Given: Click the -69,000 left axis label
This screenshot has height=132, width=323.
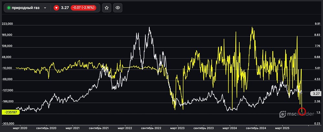Looking at the screenshot, I should tap(8, 79).
